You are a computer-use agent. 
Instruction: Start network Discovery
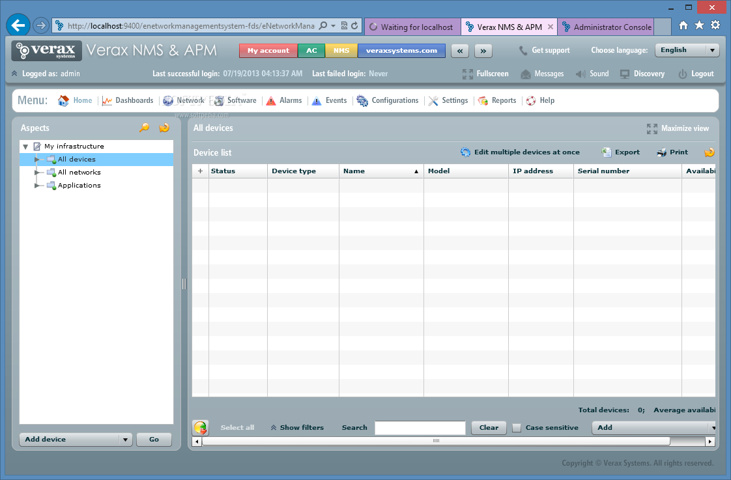[x=642, y=74]
